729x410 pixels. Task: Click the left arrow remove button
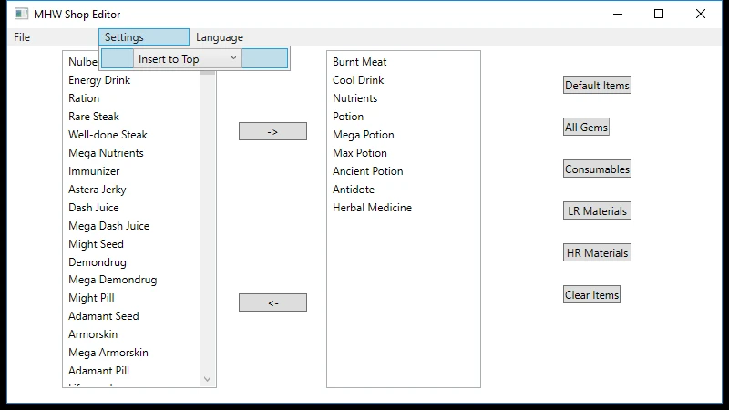[x=272, y=302]
